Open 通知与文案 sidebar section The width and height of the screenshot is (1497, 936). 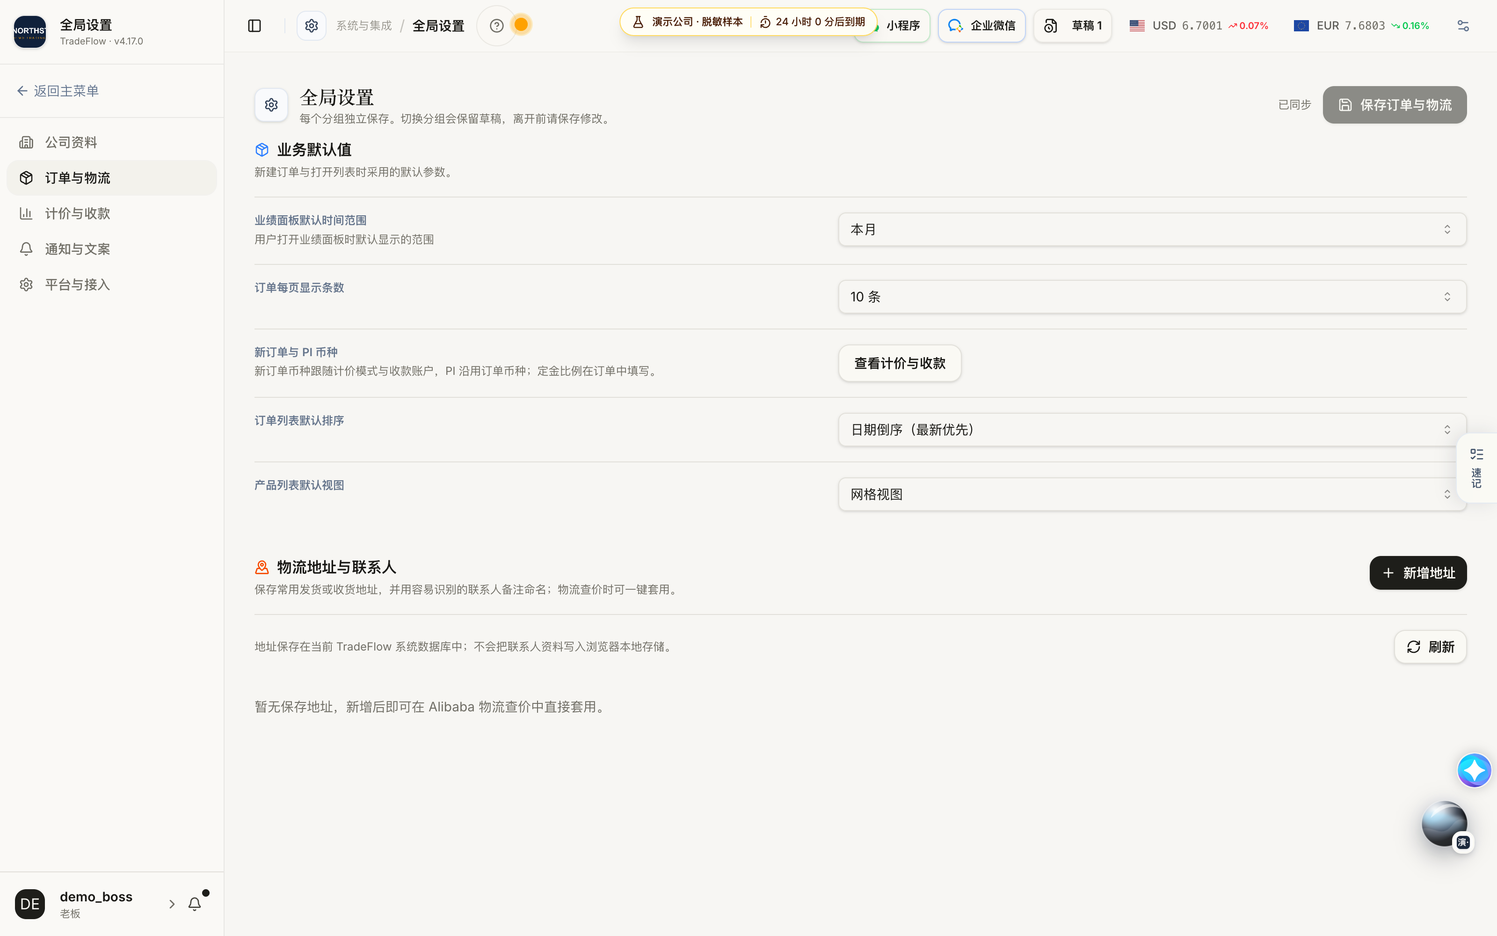click(x=111, y=249)
